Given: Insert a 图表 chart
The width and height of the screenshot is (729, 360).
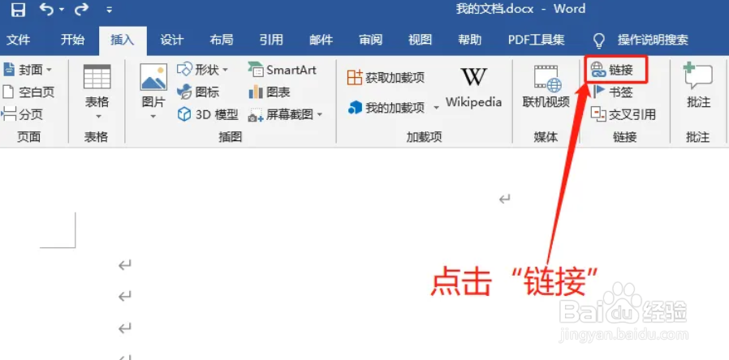Looking at the screenshot, I should coord(270,92).
